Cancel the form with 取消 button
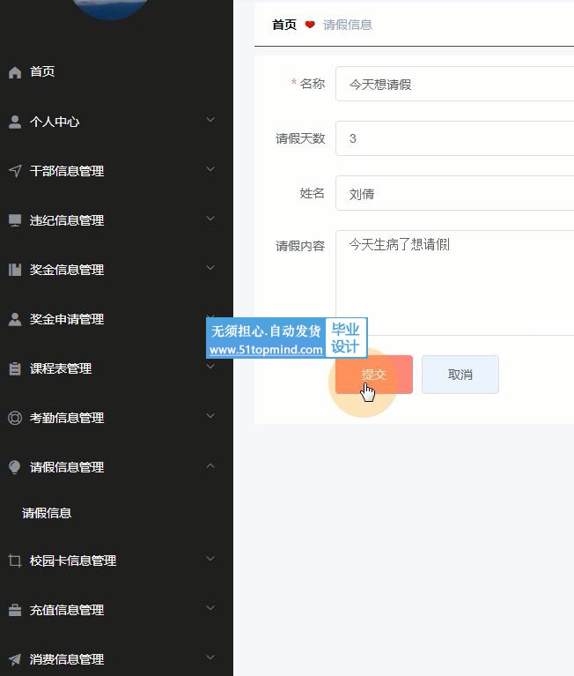This screenshot has height=676, width=574. point(460,375)
